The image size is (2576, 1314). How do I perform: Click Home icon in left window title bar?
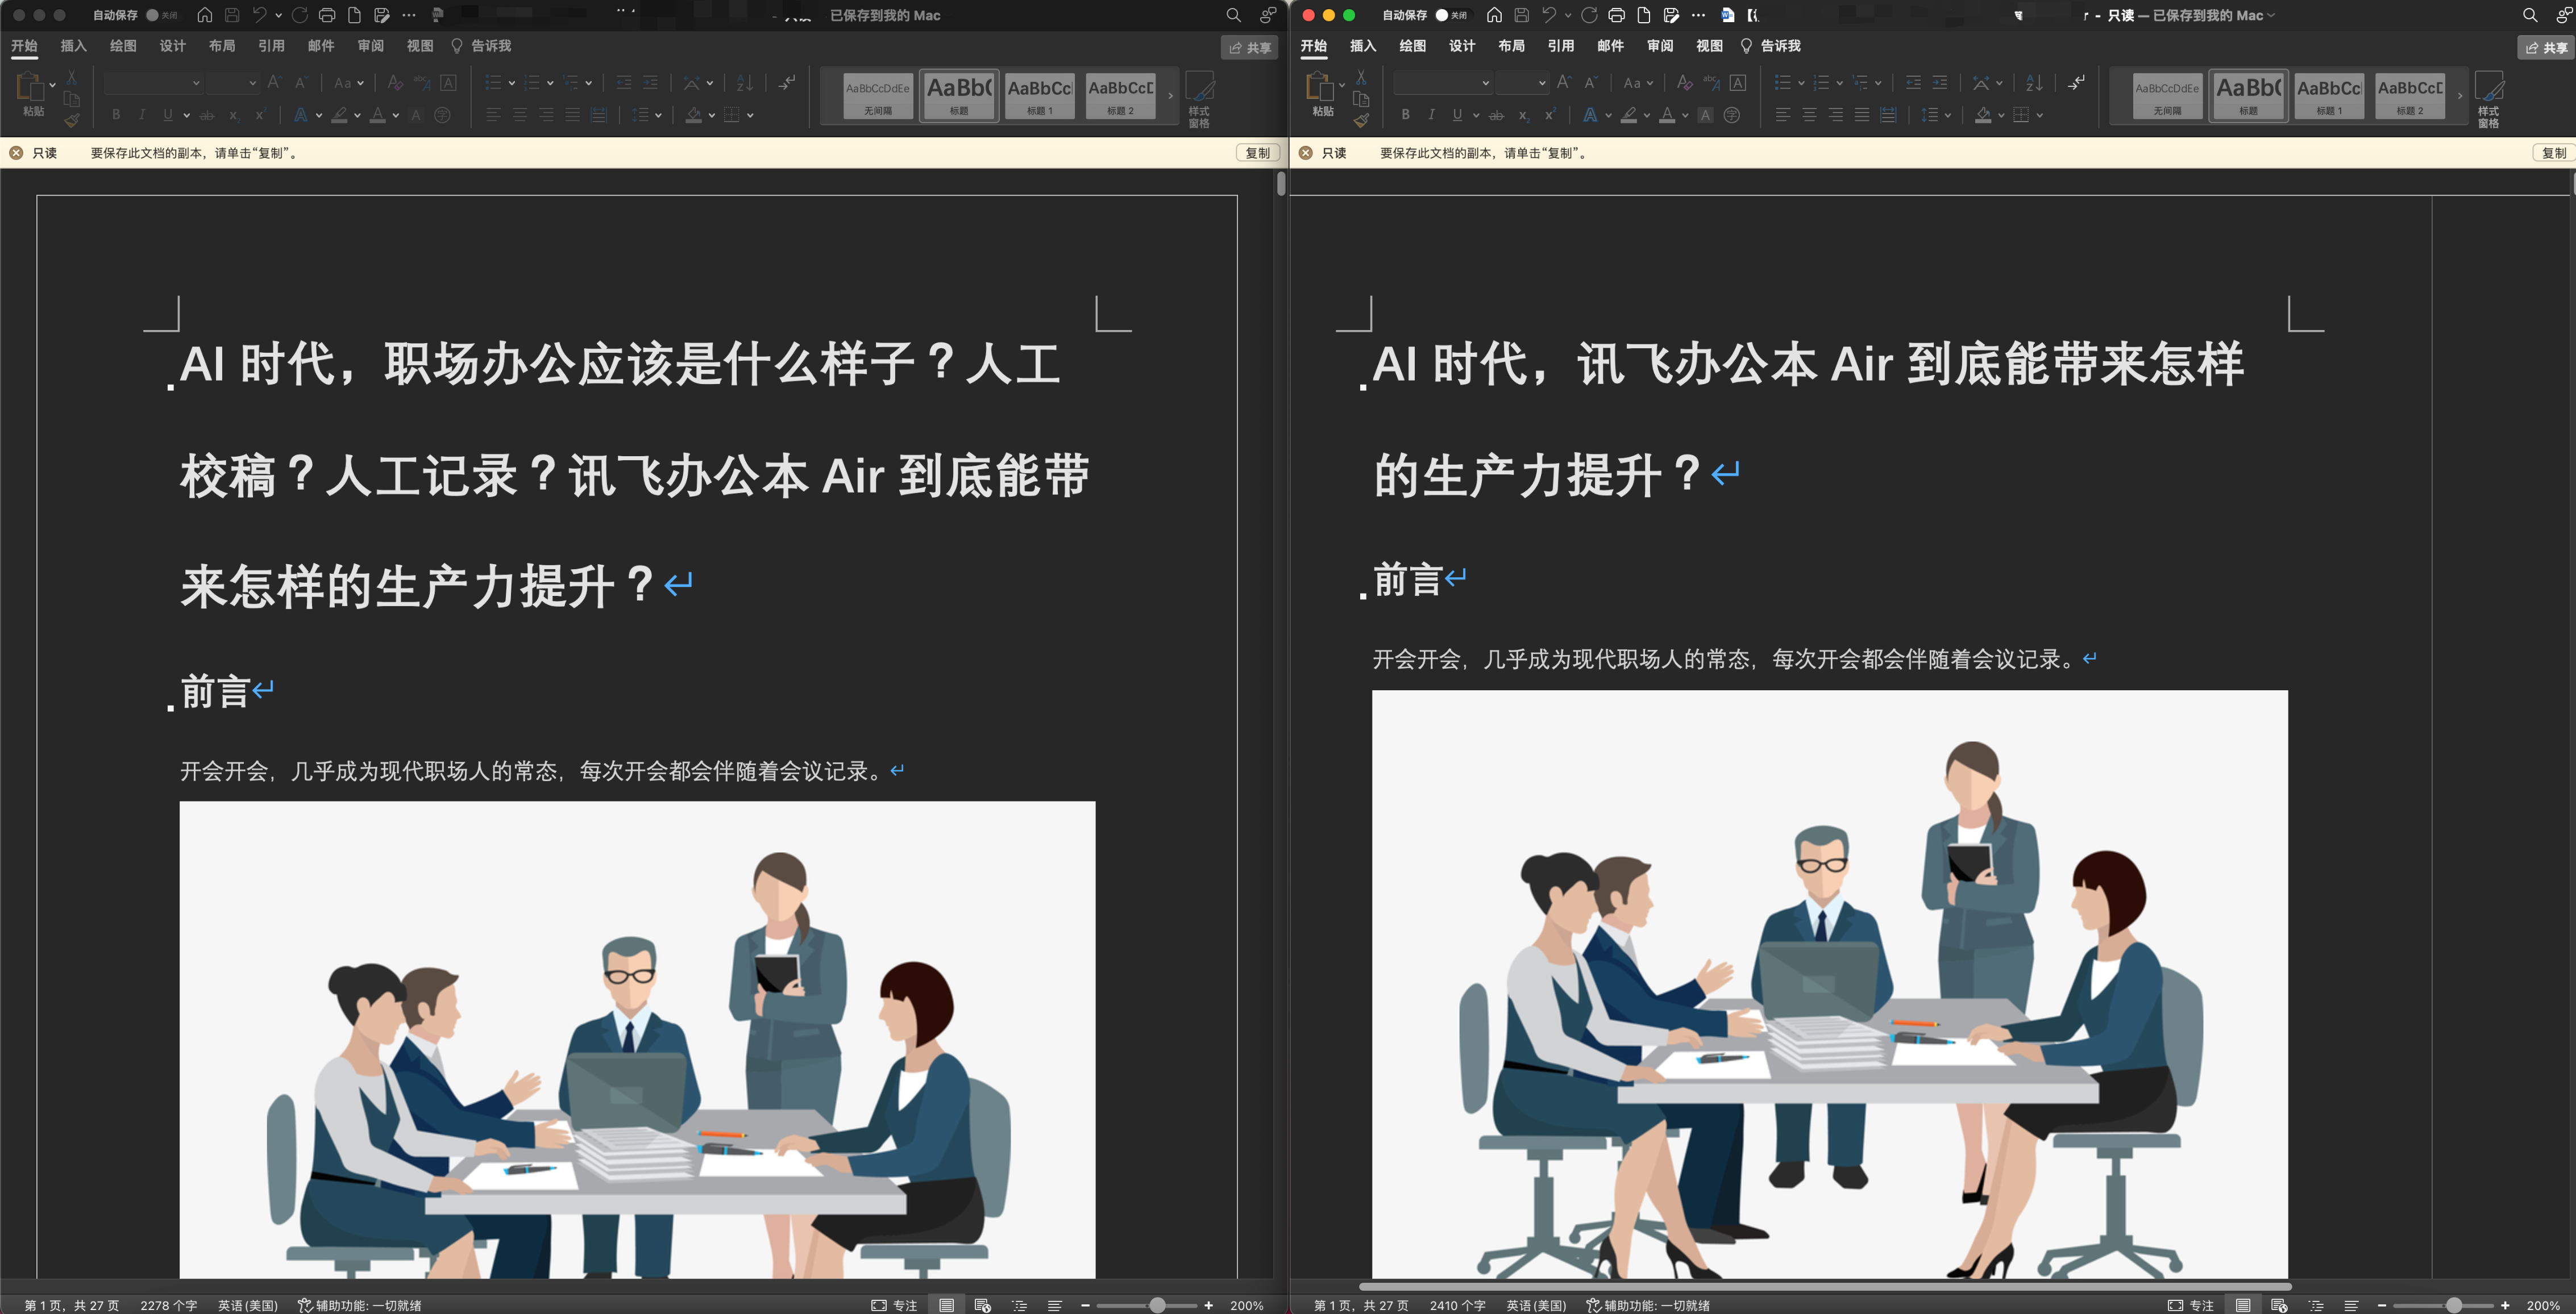(x=204, y=15)
